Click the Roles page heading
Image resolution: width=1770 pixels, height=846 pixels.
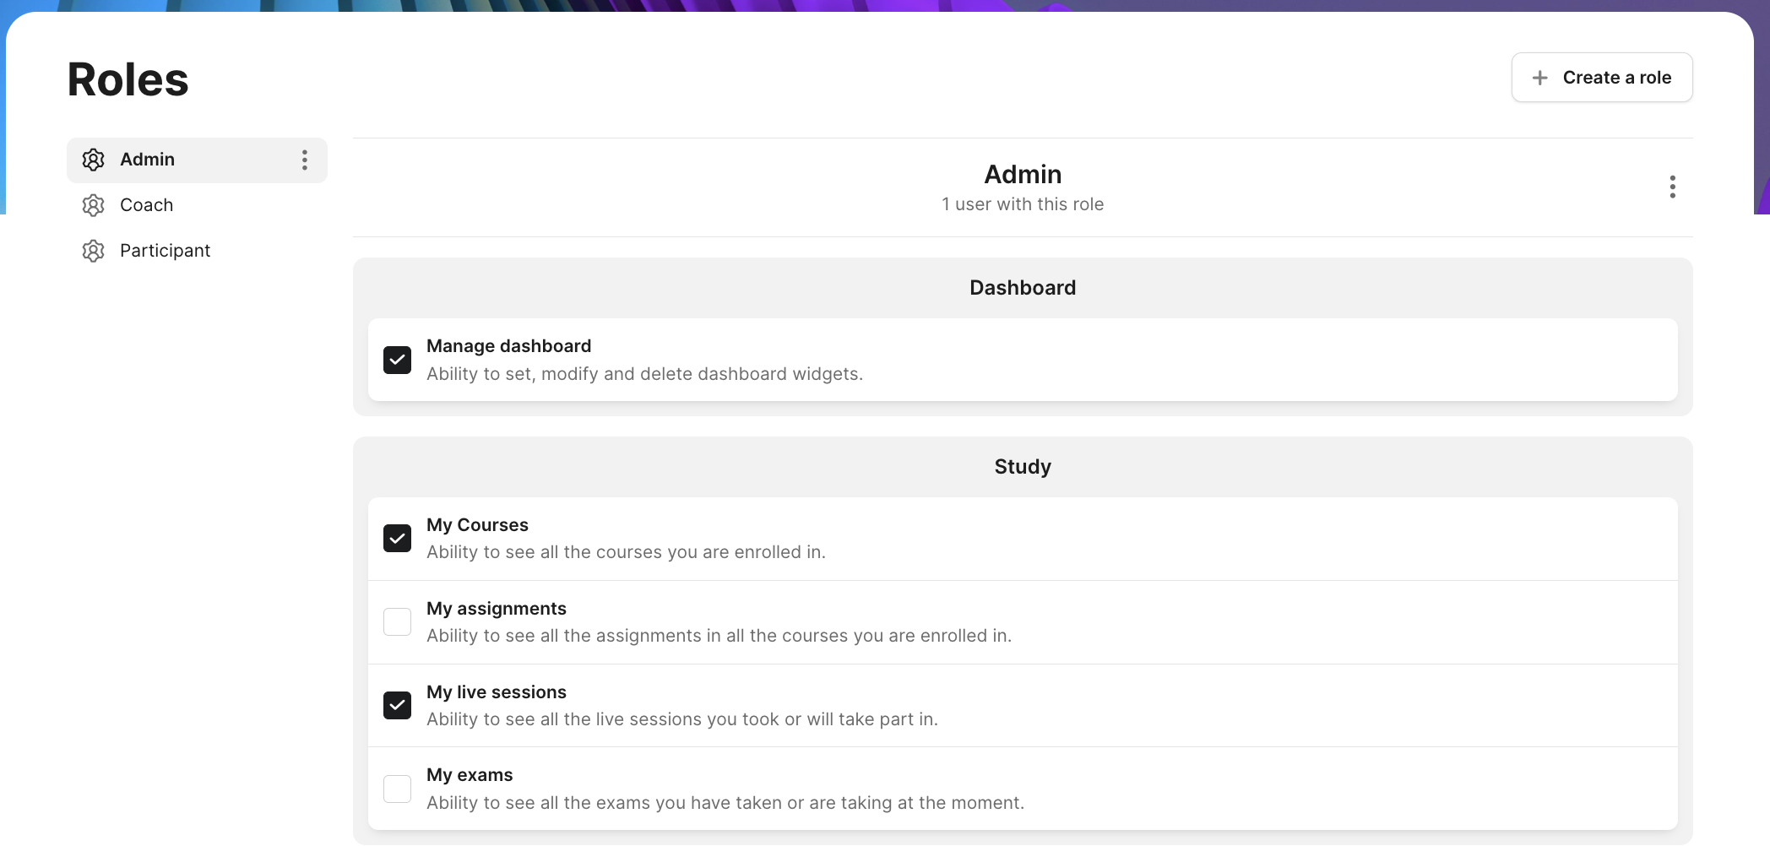coord(128,79)
